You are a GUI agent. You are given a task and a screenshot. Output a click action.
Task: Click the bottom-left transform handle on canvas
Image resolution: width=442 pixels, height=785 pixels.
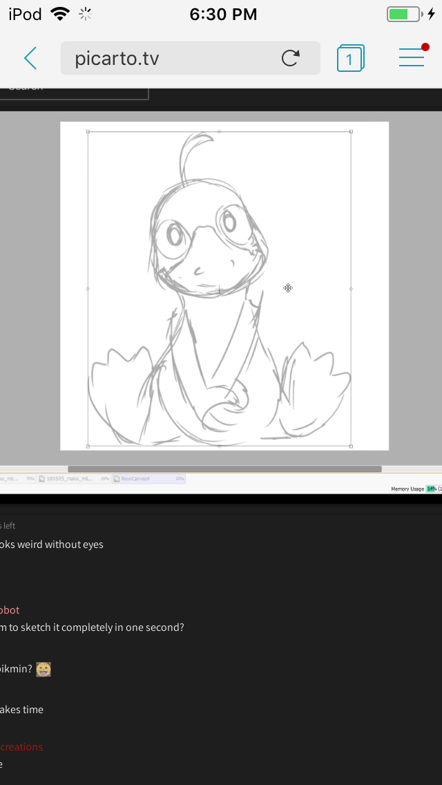click(88, 446)
